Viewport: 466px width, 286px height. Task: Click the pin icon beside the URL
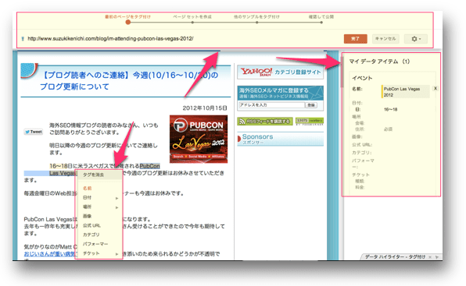point(23,39)
